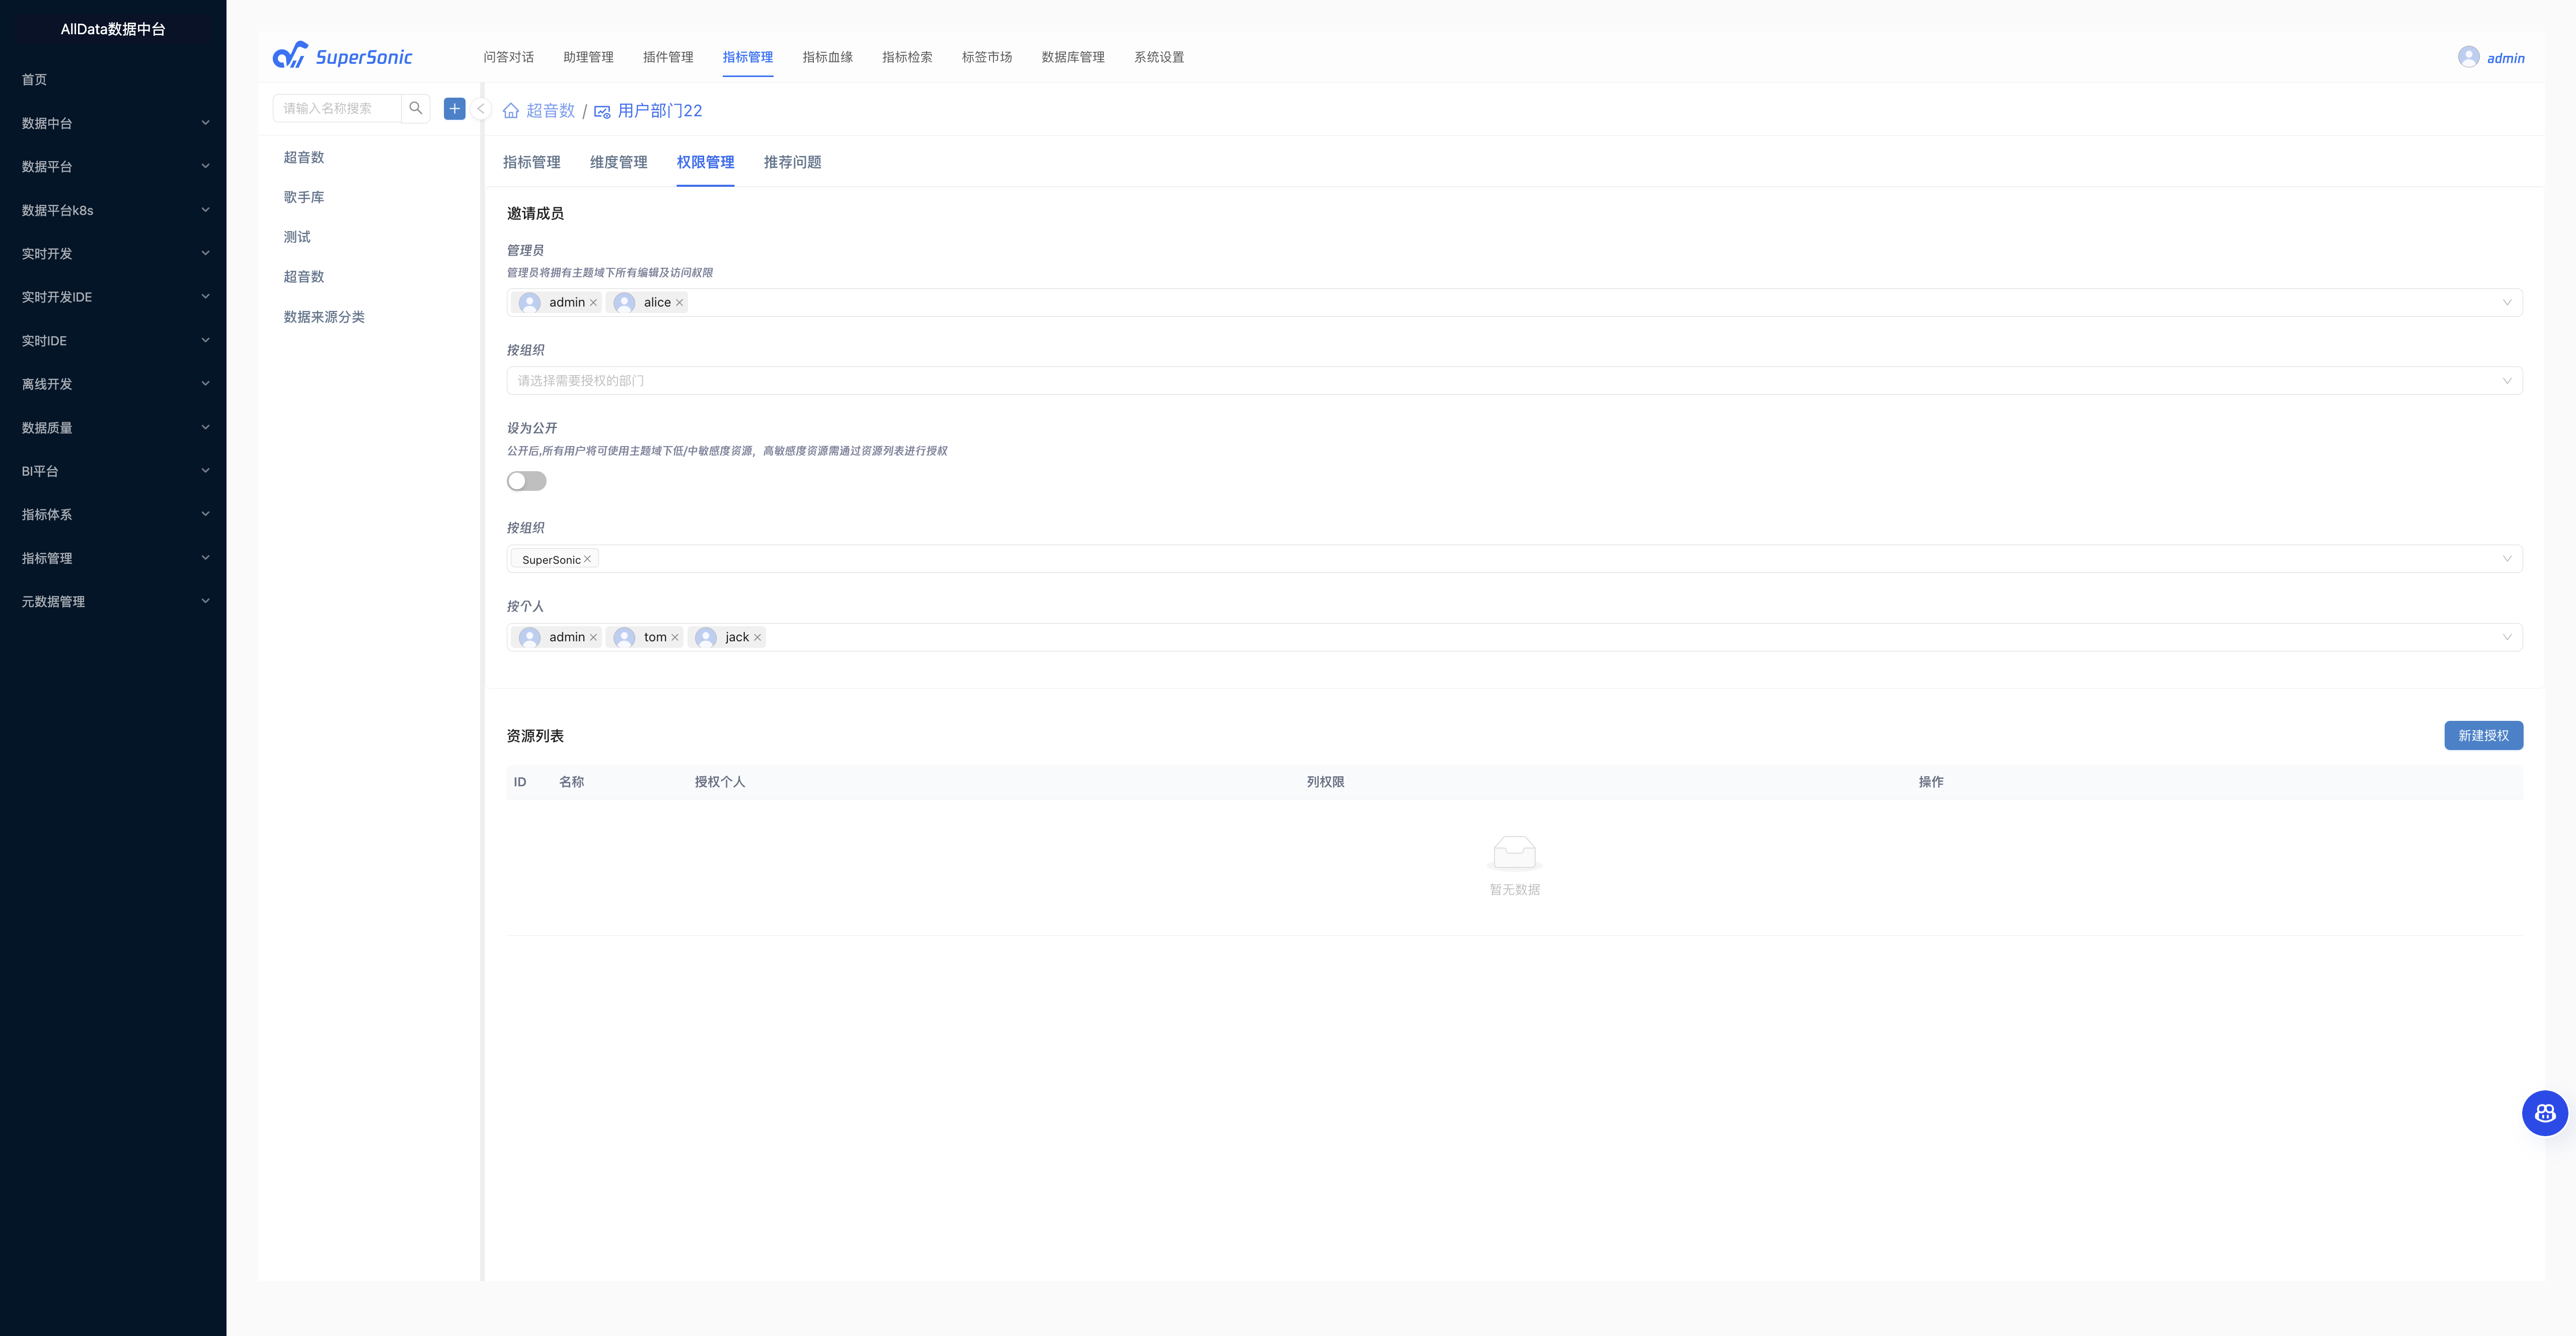Go to 首页 in sidebar
The height and width of the screenshot is (1336, 2576).
tap(34, 80)
